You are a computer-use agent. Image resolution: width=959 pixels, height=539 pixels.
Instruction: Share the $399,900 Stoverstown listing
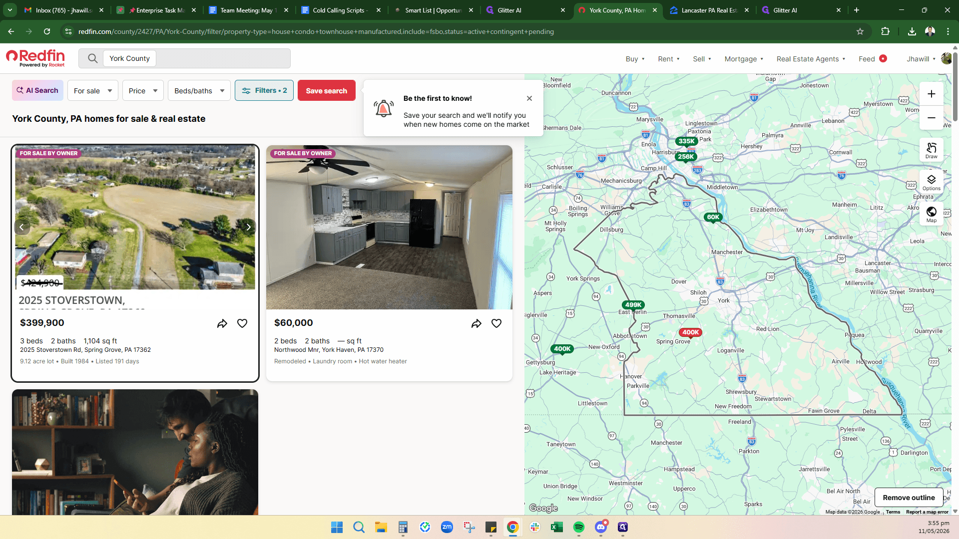tap(222, 323)
